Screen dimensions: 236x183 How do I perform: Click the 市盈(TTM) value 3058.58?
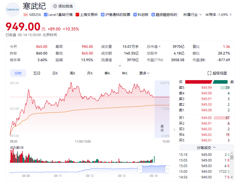[178, 60]
